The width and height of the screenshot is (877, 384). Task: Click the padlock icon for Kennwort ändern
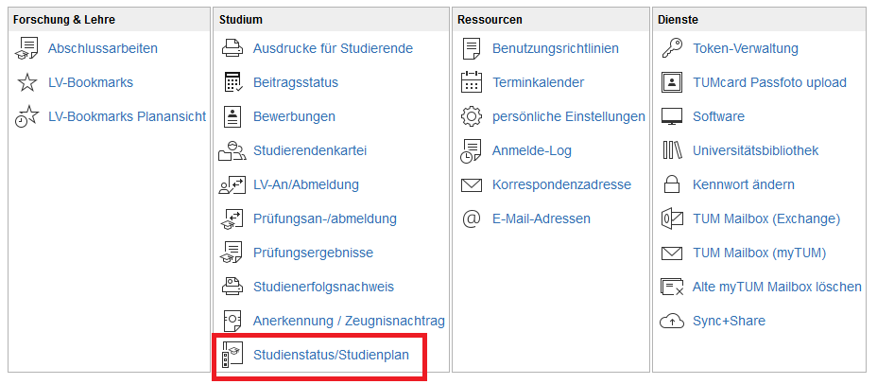pos(672,184)
